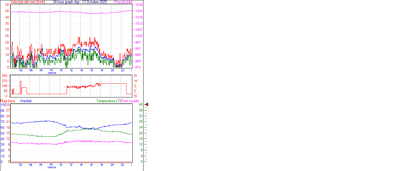Click 'sunrise' label under the wind speed chart

tap(52, 73)
